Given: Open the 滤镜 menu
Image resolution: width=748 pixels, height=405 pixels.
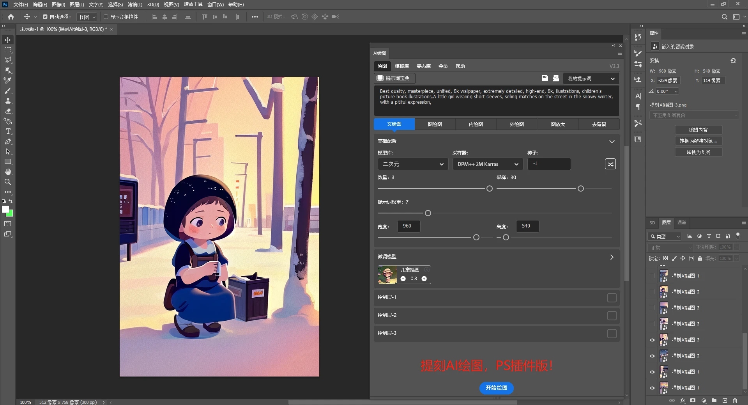Looking at the screenshot, I should [x=135, y=5].
